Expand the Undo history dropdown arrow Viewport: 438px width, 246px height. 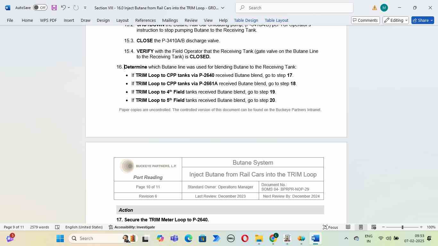point(69,8)
